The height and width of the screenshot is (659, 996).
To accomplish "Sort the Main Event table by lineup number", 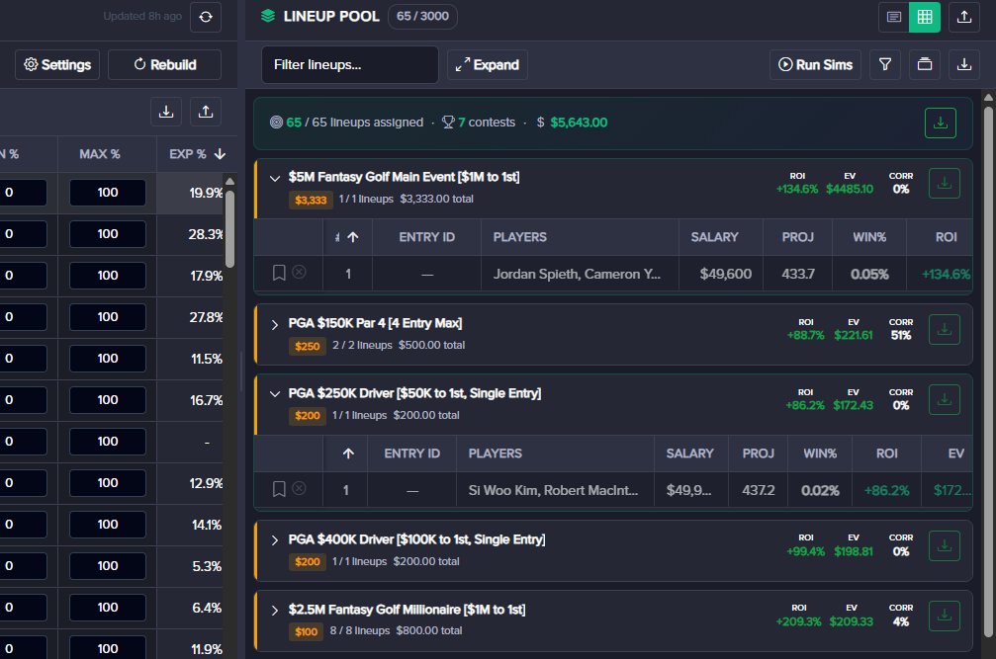I will [x=348, y=237].
